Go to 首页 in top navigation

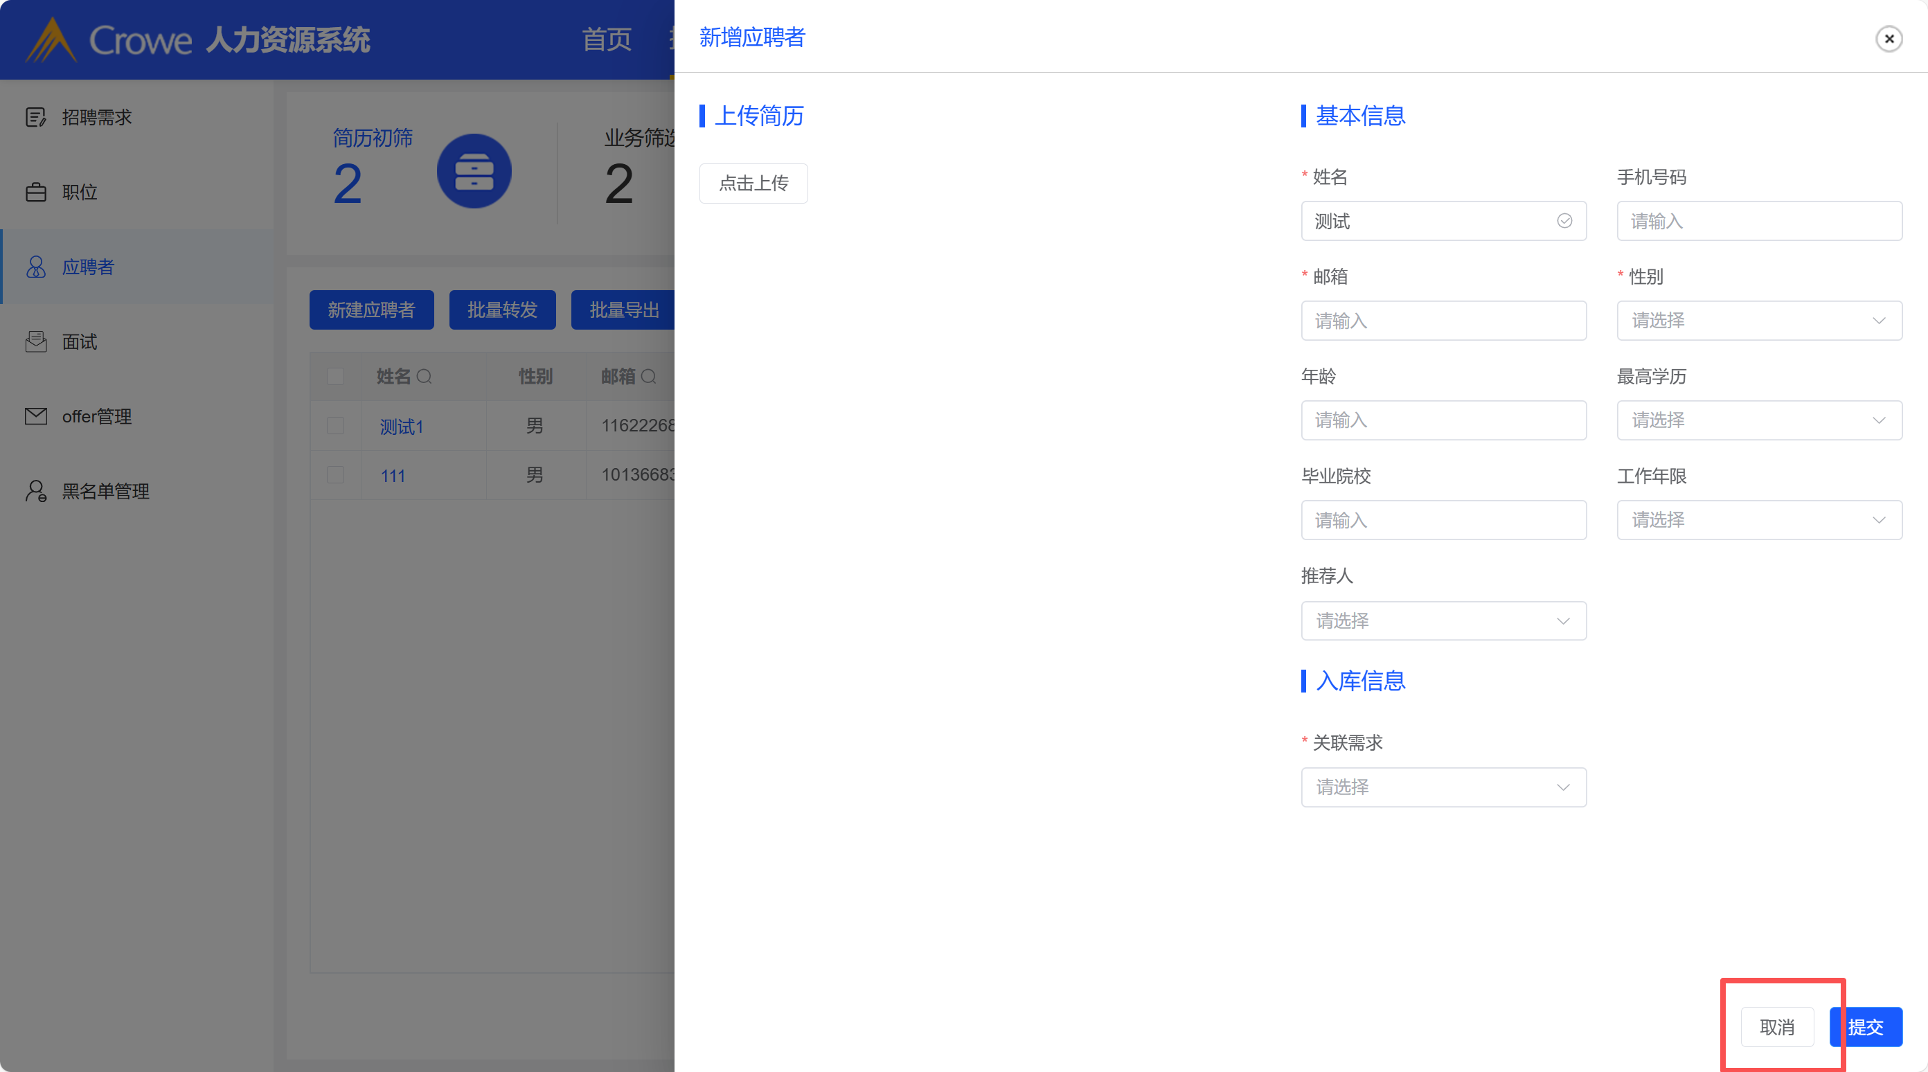[x=606, y=39]
